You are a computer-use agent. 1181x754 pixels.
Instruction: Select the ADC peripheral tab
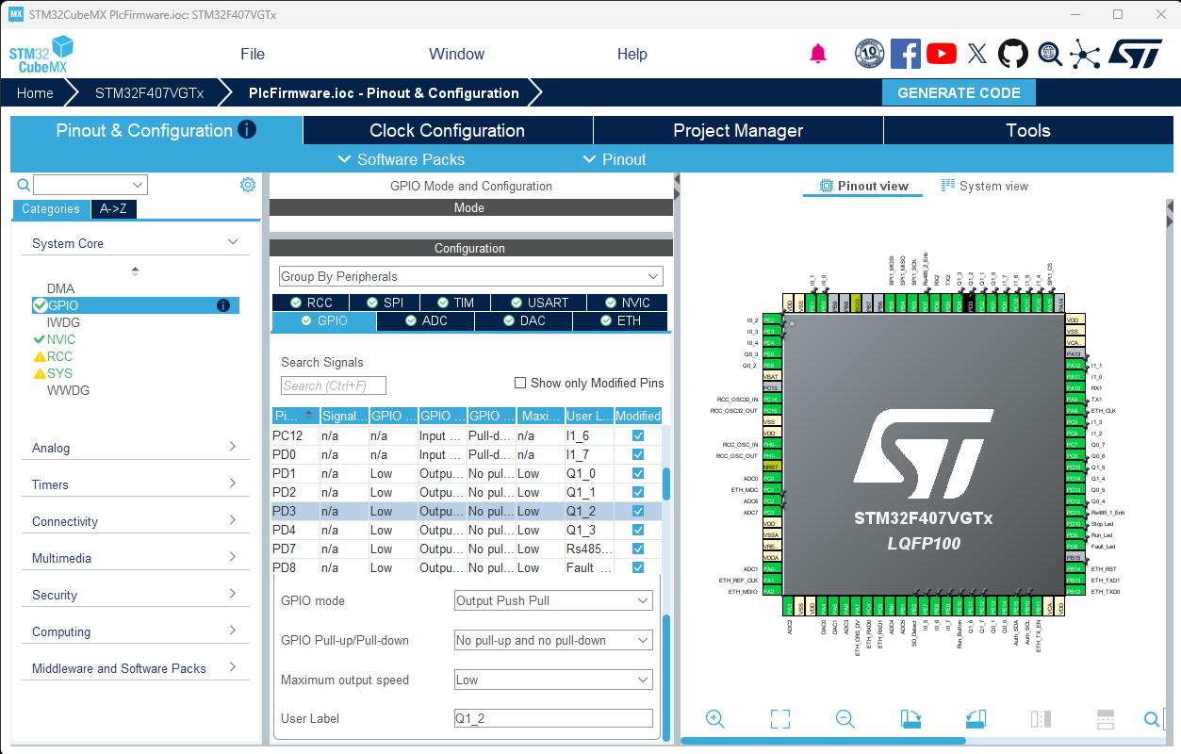tap(426, 320)
